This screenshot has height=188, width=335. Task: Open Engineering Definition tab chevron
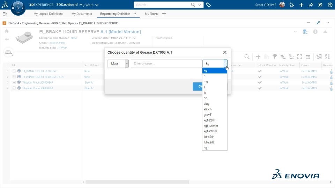135,14
